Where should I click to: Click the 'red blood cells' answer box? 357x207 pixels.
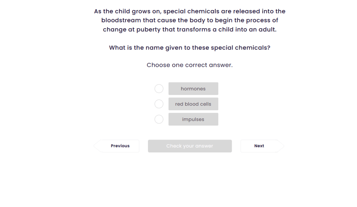click(193, 104)
